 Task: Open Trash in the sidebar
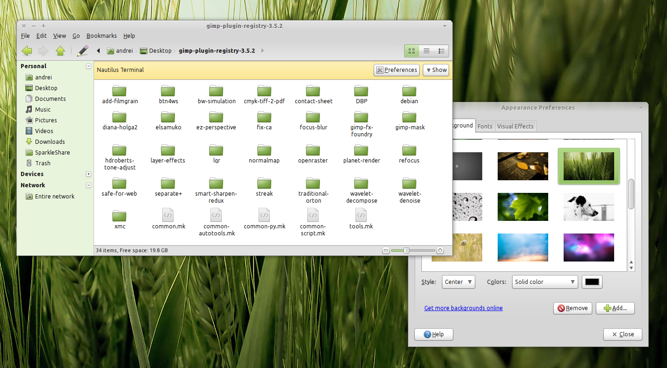pos(37,163)
